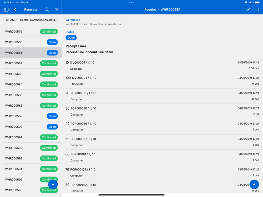263x197 pixels.
Task: Tap the 500 pcs quantity
Action: (254, 68)
